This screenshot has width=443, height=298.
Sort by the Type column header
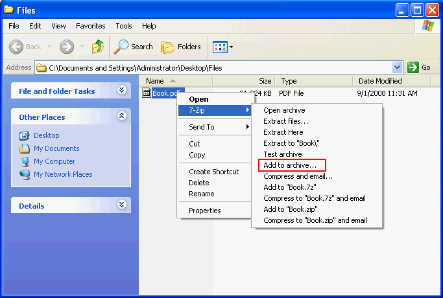(x=314, y=81)
